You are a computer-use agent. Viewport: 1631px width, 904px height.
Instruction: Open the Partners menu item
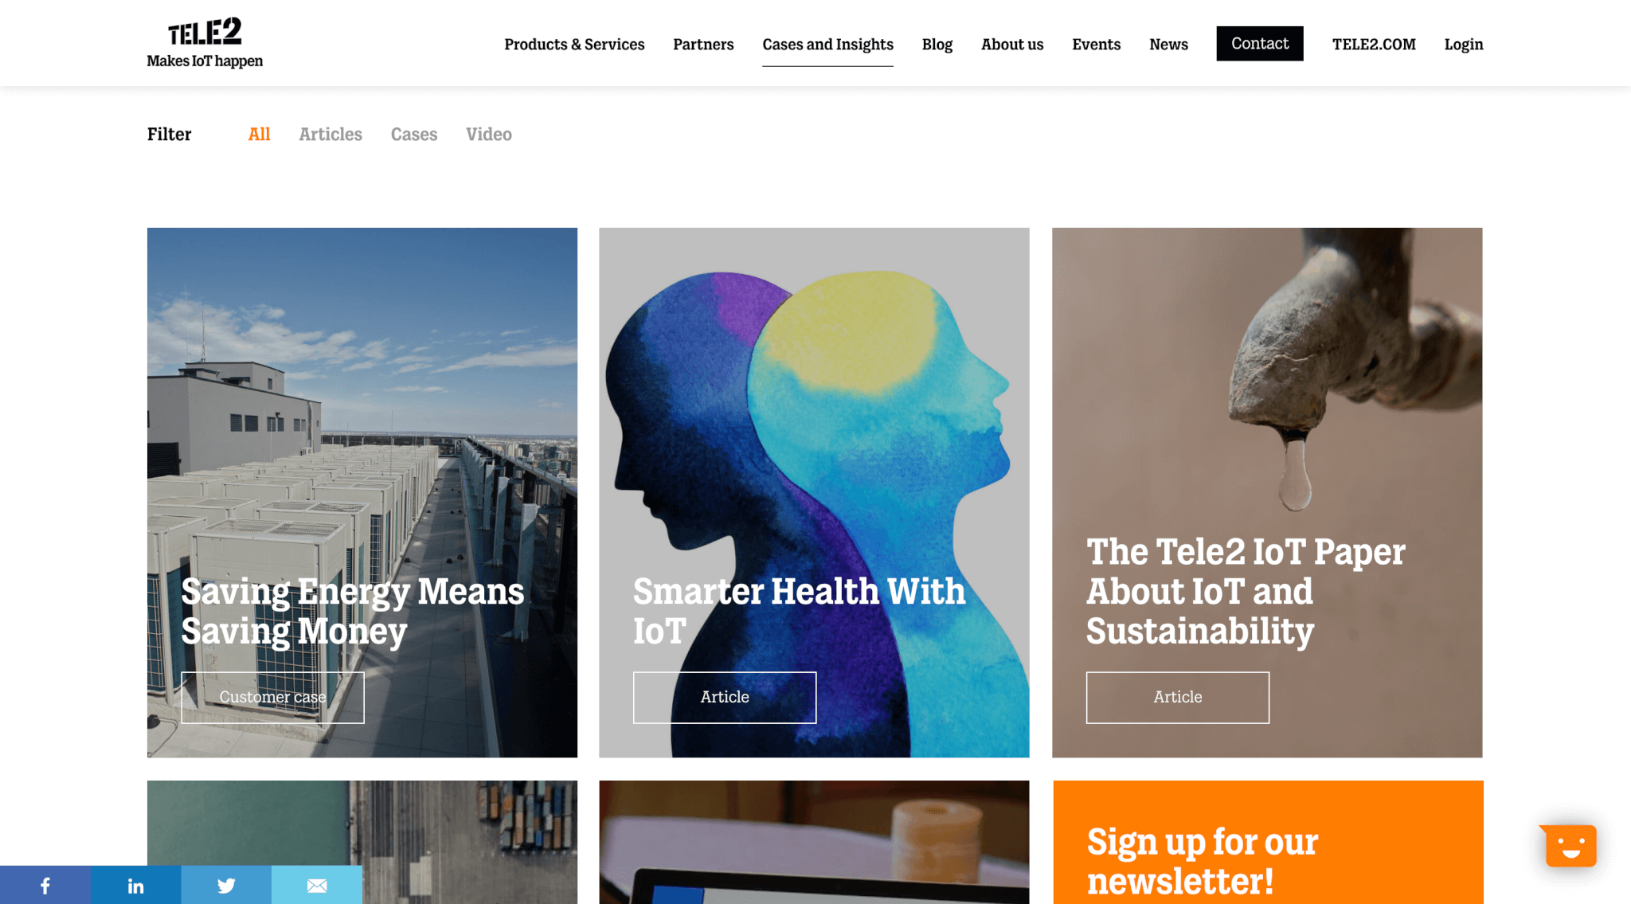click(x=703, y=45)
